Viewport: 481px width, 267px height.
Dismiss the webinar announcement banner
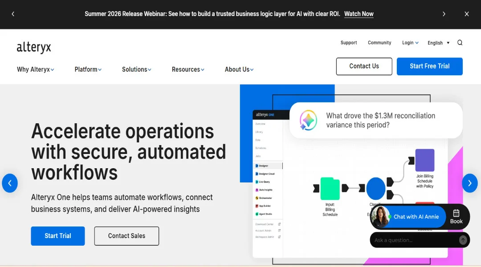click(x=467, y=14)
